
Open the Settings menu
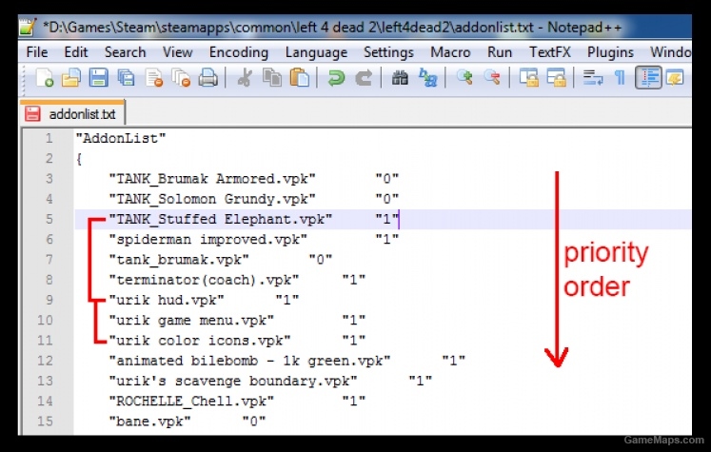(388, 52)
